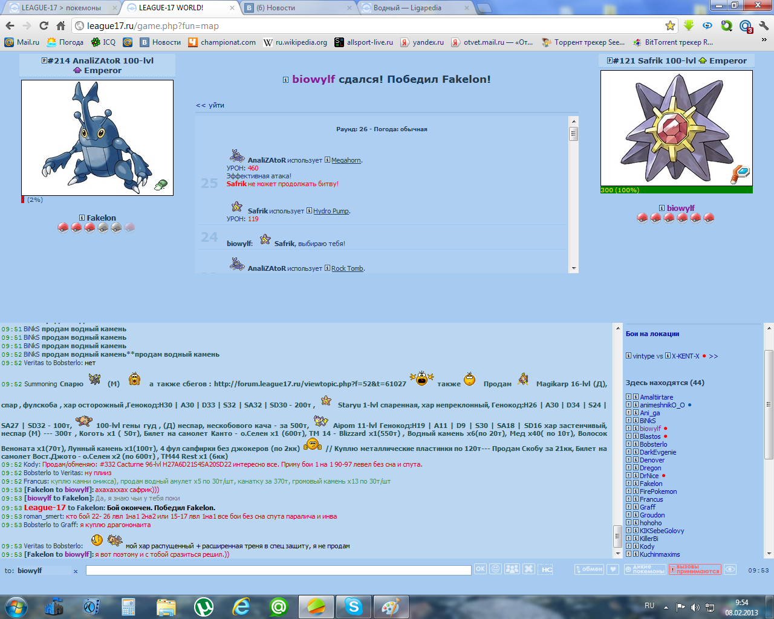Screen dimensions: 774x619
Task: Bookmark this page with the star icon
Action: 670,25
